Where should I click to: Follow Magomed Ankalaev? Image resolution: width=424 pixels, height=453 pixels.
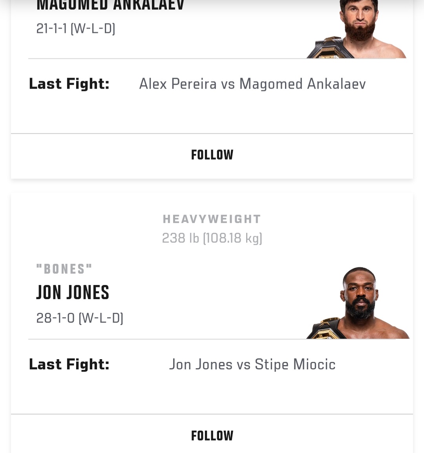(212, 155)
